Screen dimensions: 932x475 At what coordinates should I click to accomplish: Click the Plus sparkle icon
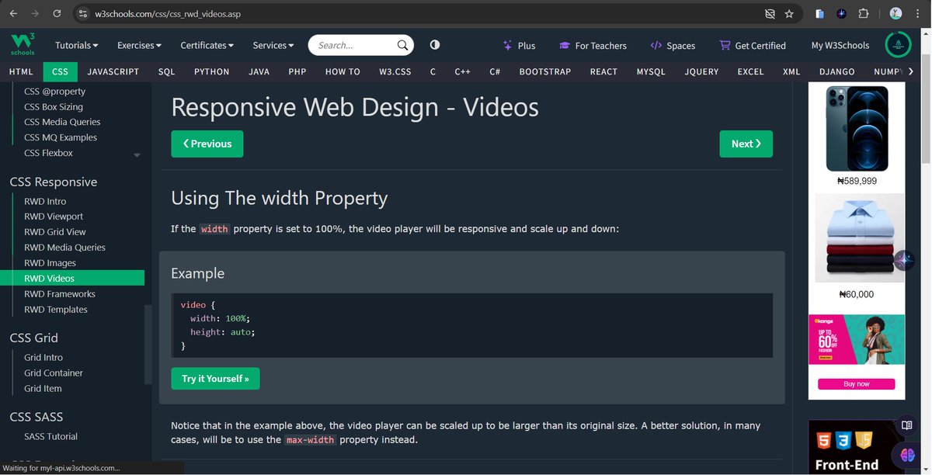coord(506,45)
